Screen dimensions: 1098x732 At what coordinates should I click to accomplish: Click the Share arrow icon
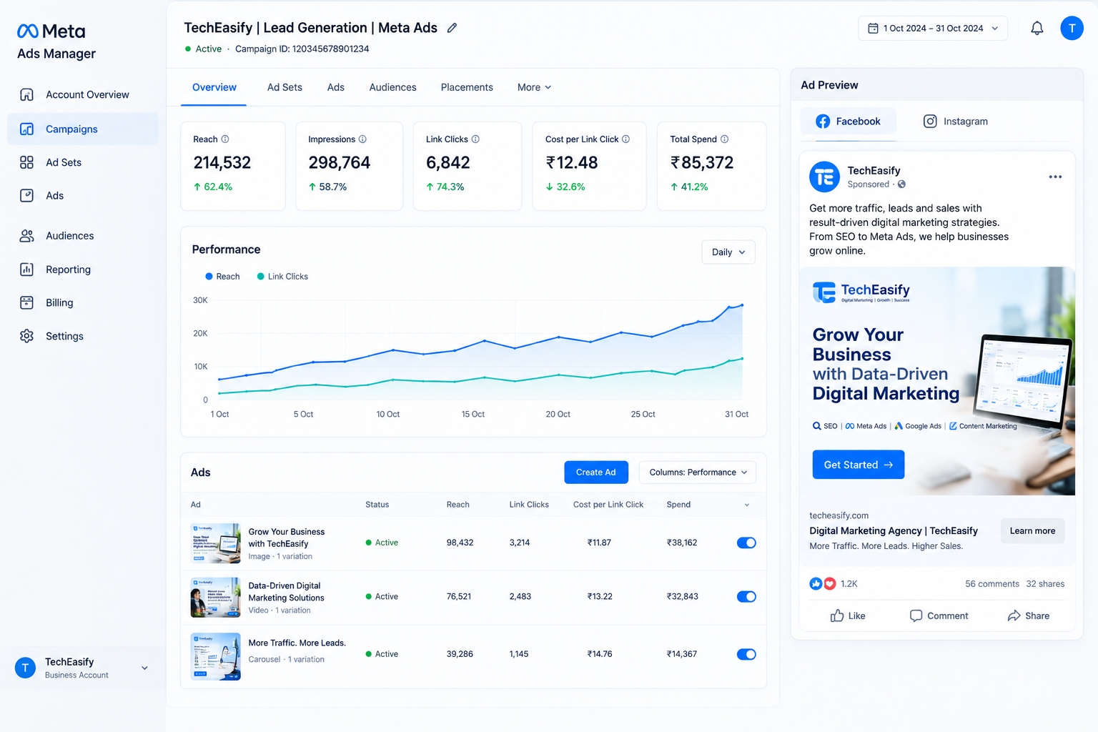tap(1014, 615)
